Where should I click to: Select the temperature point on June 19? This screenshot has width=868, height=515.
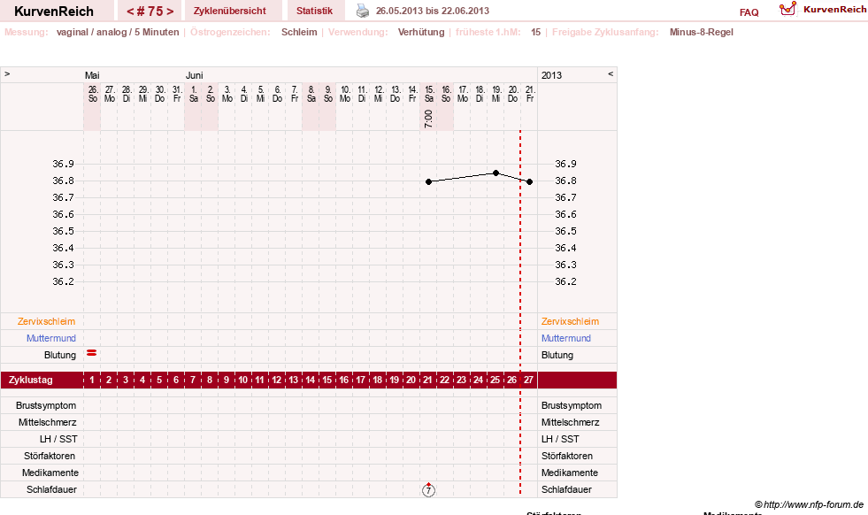(496, 173)
